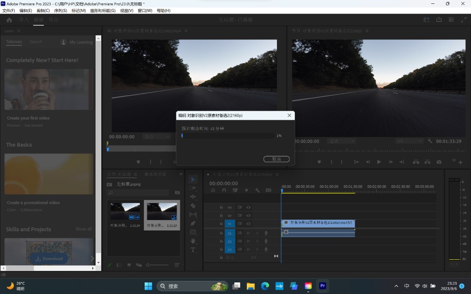Go to the Home screen icon

[9, 20]
